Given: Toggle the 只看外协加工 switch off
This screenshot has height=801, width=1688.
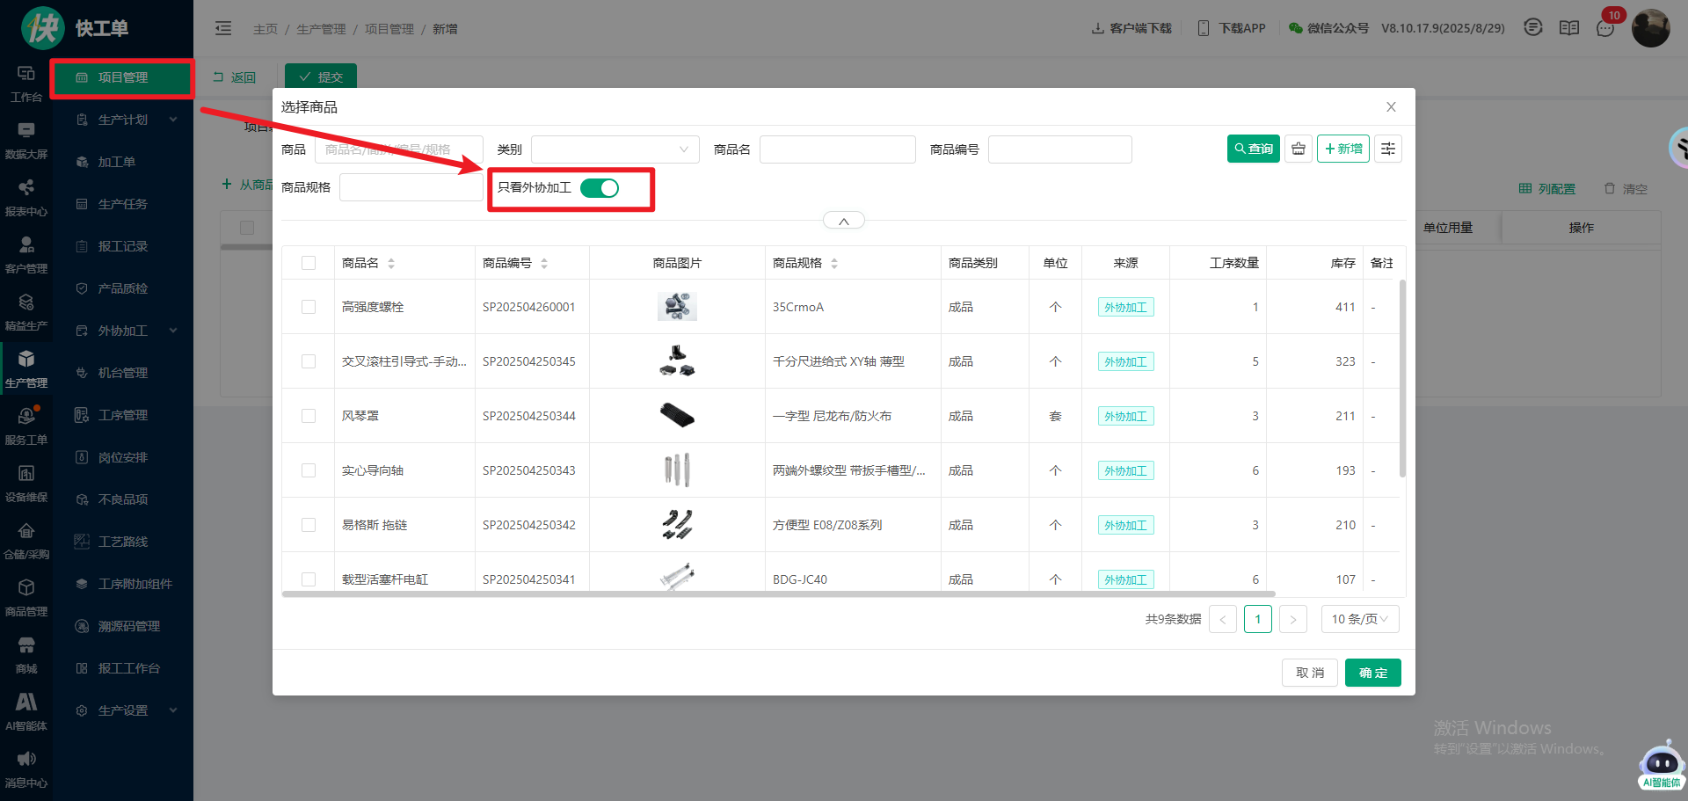Looking at the screenshot, I should [x=600, y=188].
